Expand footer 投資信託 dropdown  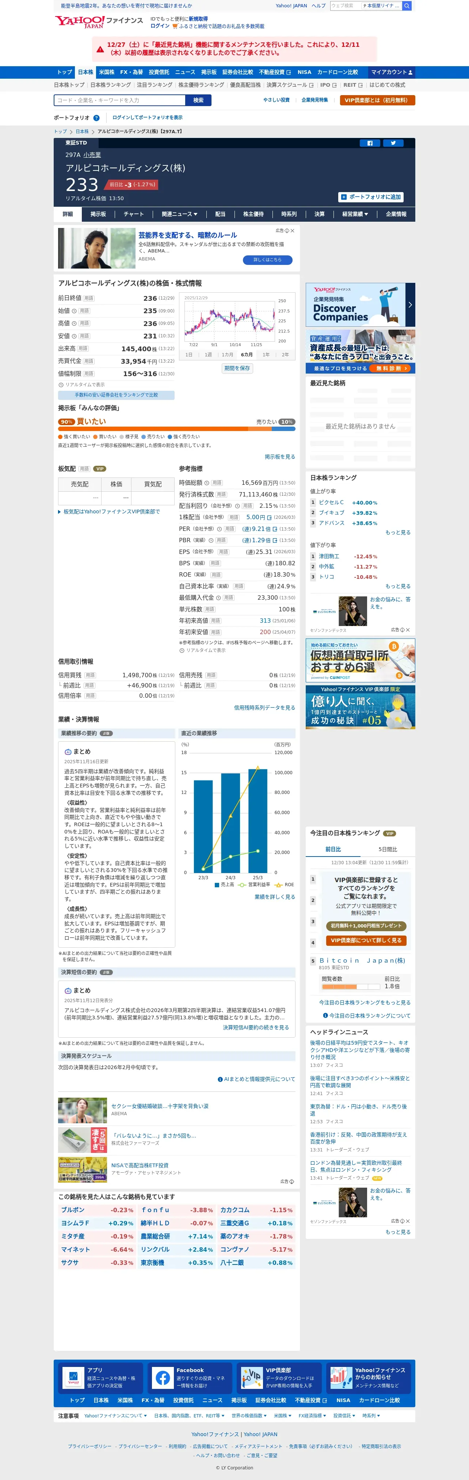[x=344, y=1416]
